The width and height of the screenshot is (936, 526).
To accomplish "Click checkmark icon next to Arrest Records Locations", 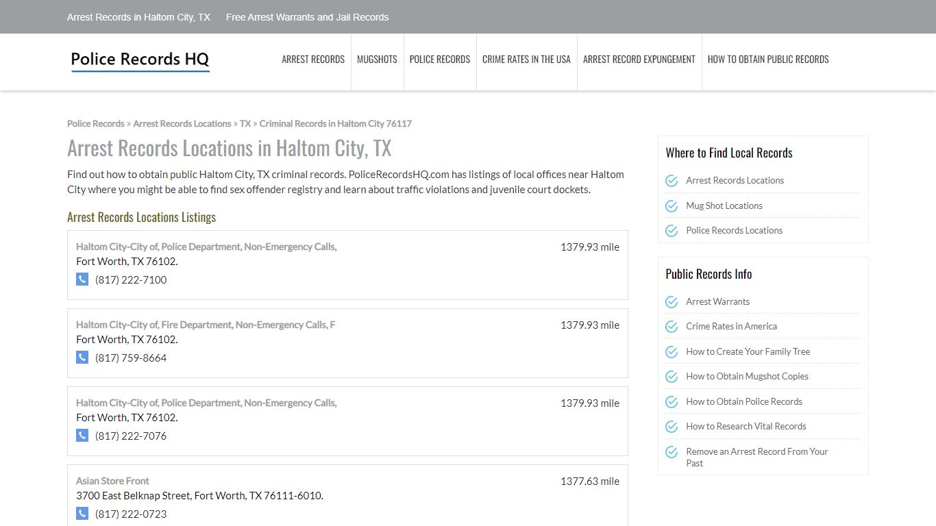I will [672, 181].
